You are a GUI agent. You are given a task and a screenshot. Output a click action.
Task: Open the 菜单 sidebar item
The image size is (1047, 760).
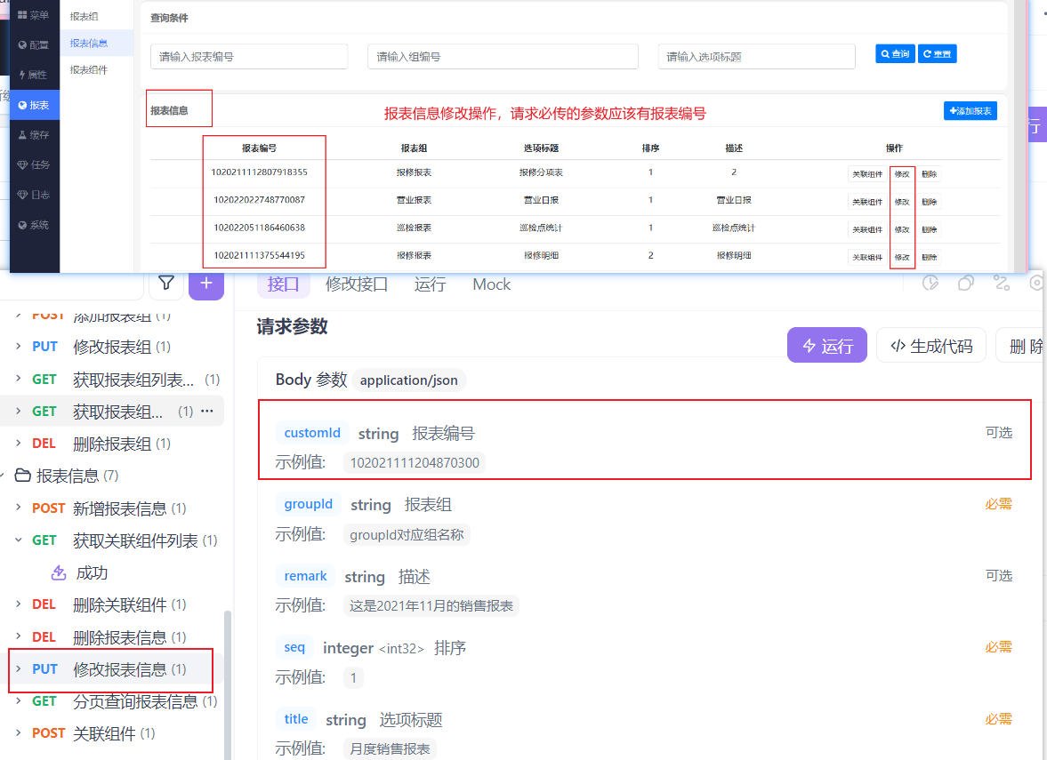click(x=34, y=15)
